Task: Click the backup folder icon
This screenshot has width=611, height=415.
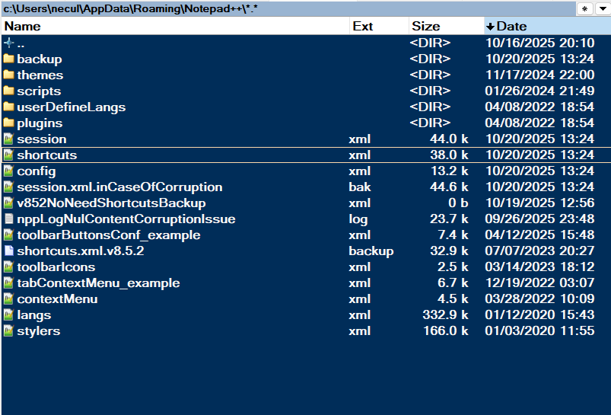Action: coord(8,59)
